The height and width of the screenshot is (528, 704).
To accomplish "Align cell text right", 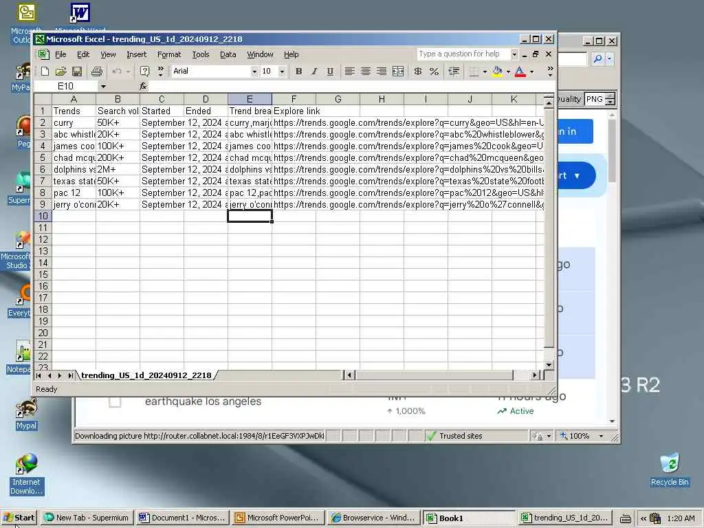I will 381,71.
